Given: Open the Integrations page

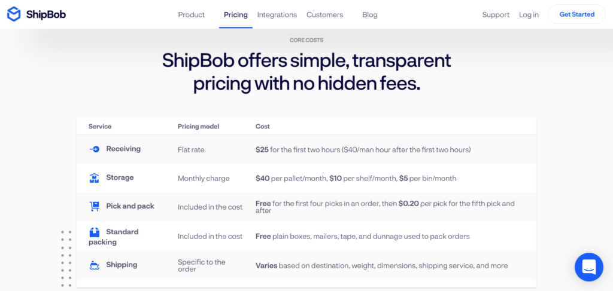Looking at the screenshot, I should (277, 15).
